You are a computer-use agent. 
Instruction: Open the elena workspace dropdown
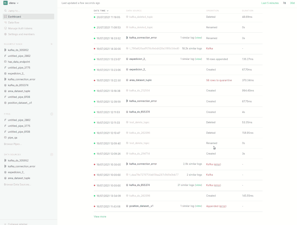[14, 3]
